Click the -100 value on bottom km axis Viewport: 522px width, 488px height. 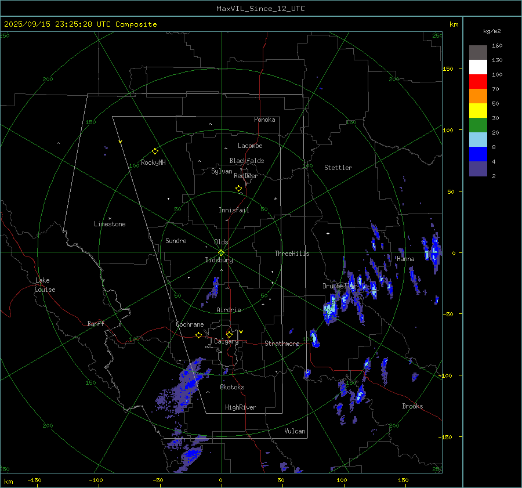(96, 480)
